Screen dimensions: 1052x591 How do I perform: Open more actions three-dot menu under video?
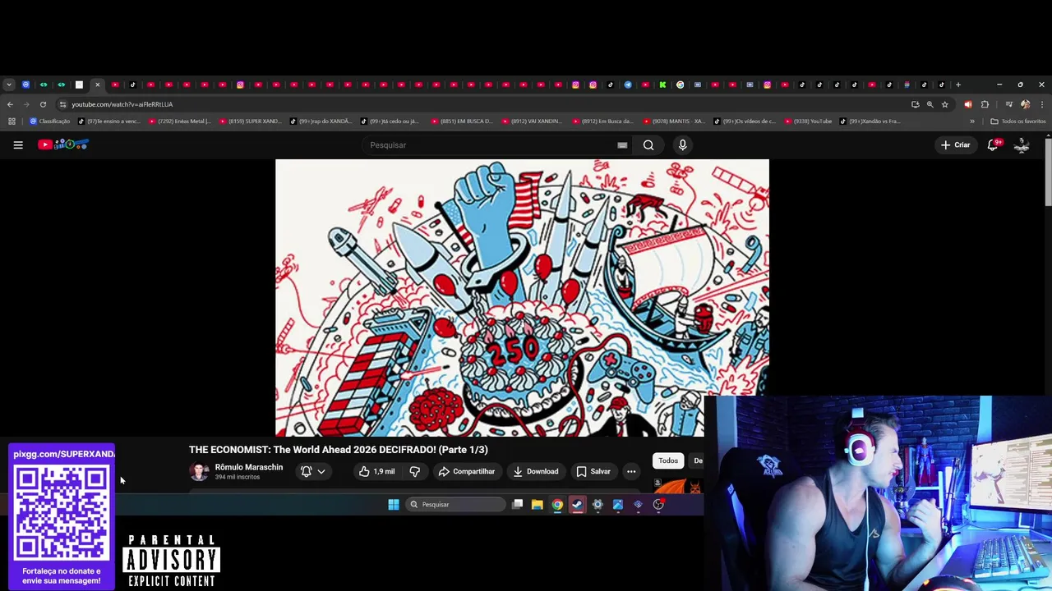pos(631,471)
